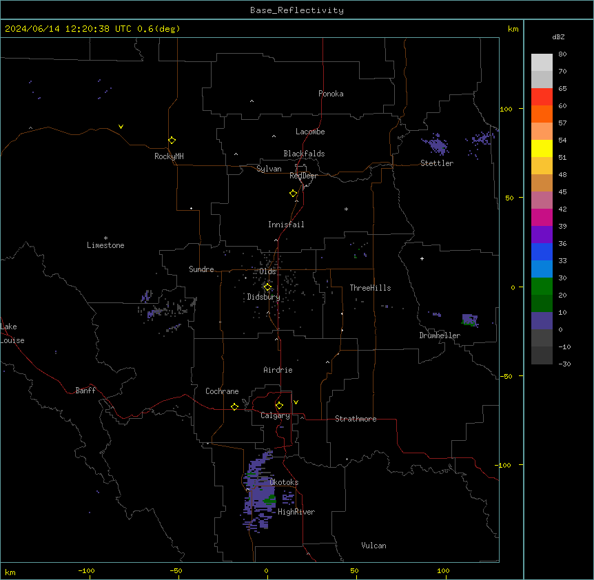594x580 pixels.
Task: Click the Innisfail label
Action: pos(286,225)
